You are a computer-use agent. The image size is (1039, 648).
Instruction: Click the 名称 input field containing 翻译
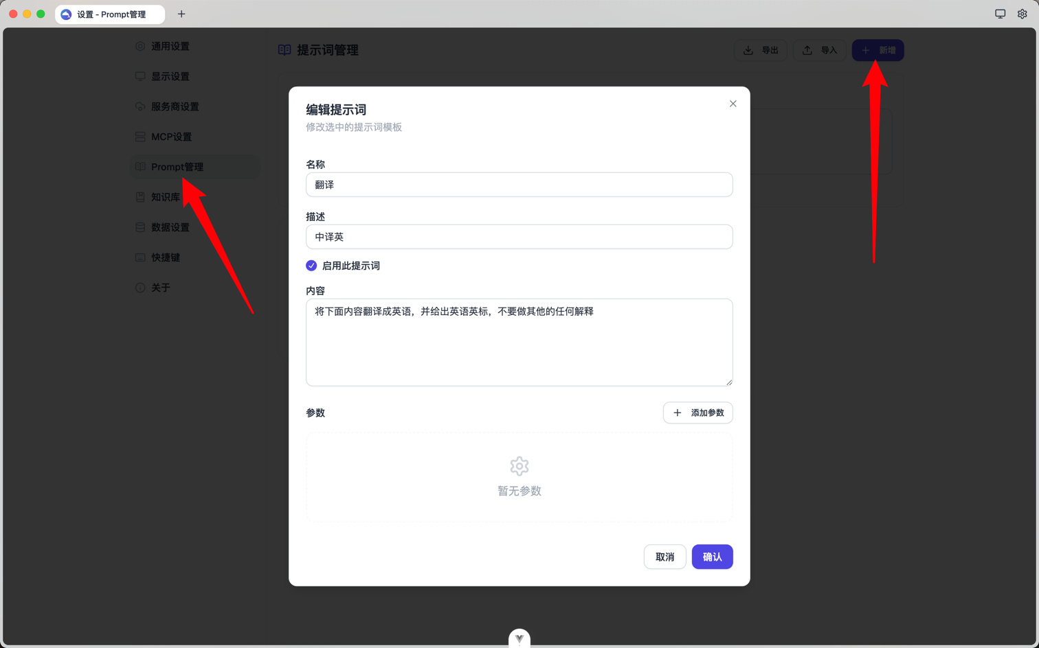519,185
